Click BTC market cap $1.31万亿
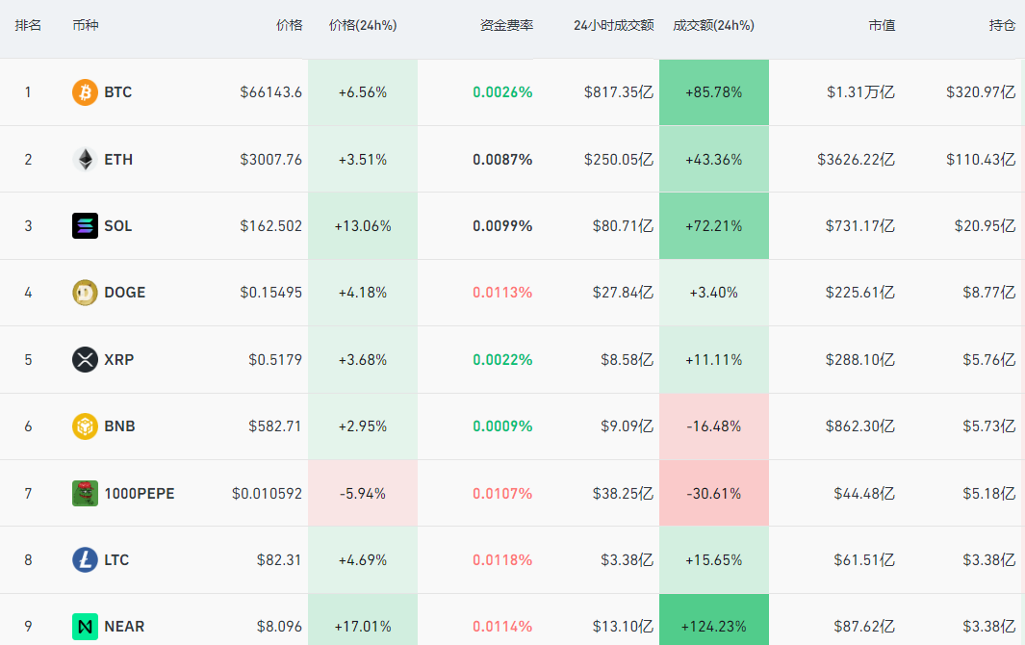1025x645 pixels. pyautogui.click(x=861, y=92)
